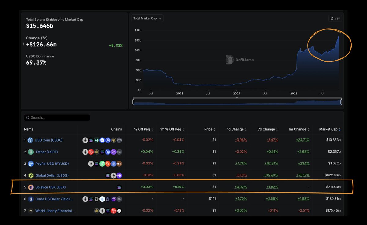Download chart data as .csv
Image resolution: width=367 pixels, height=225 pixels.
(x=335, y=18)
